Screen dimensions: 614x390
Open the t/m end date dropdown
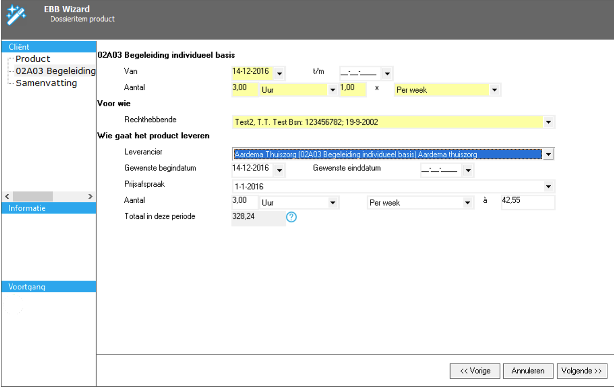387,73
